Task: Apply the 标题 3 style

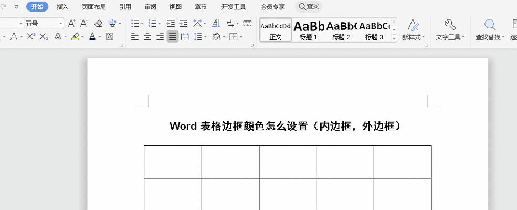Action: pyautogui.click(x=374, y=30)
